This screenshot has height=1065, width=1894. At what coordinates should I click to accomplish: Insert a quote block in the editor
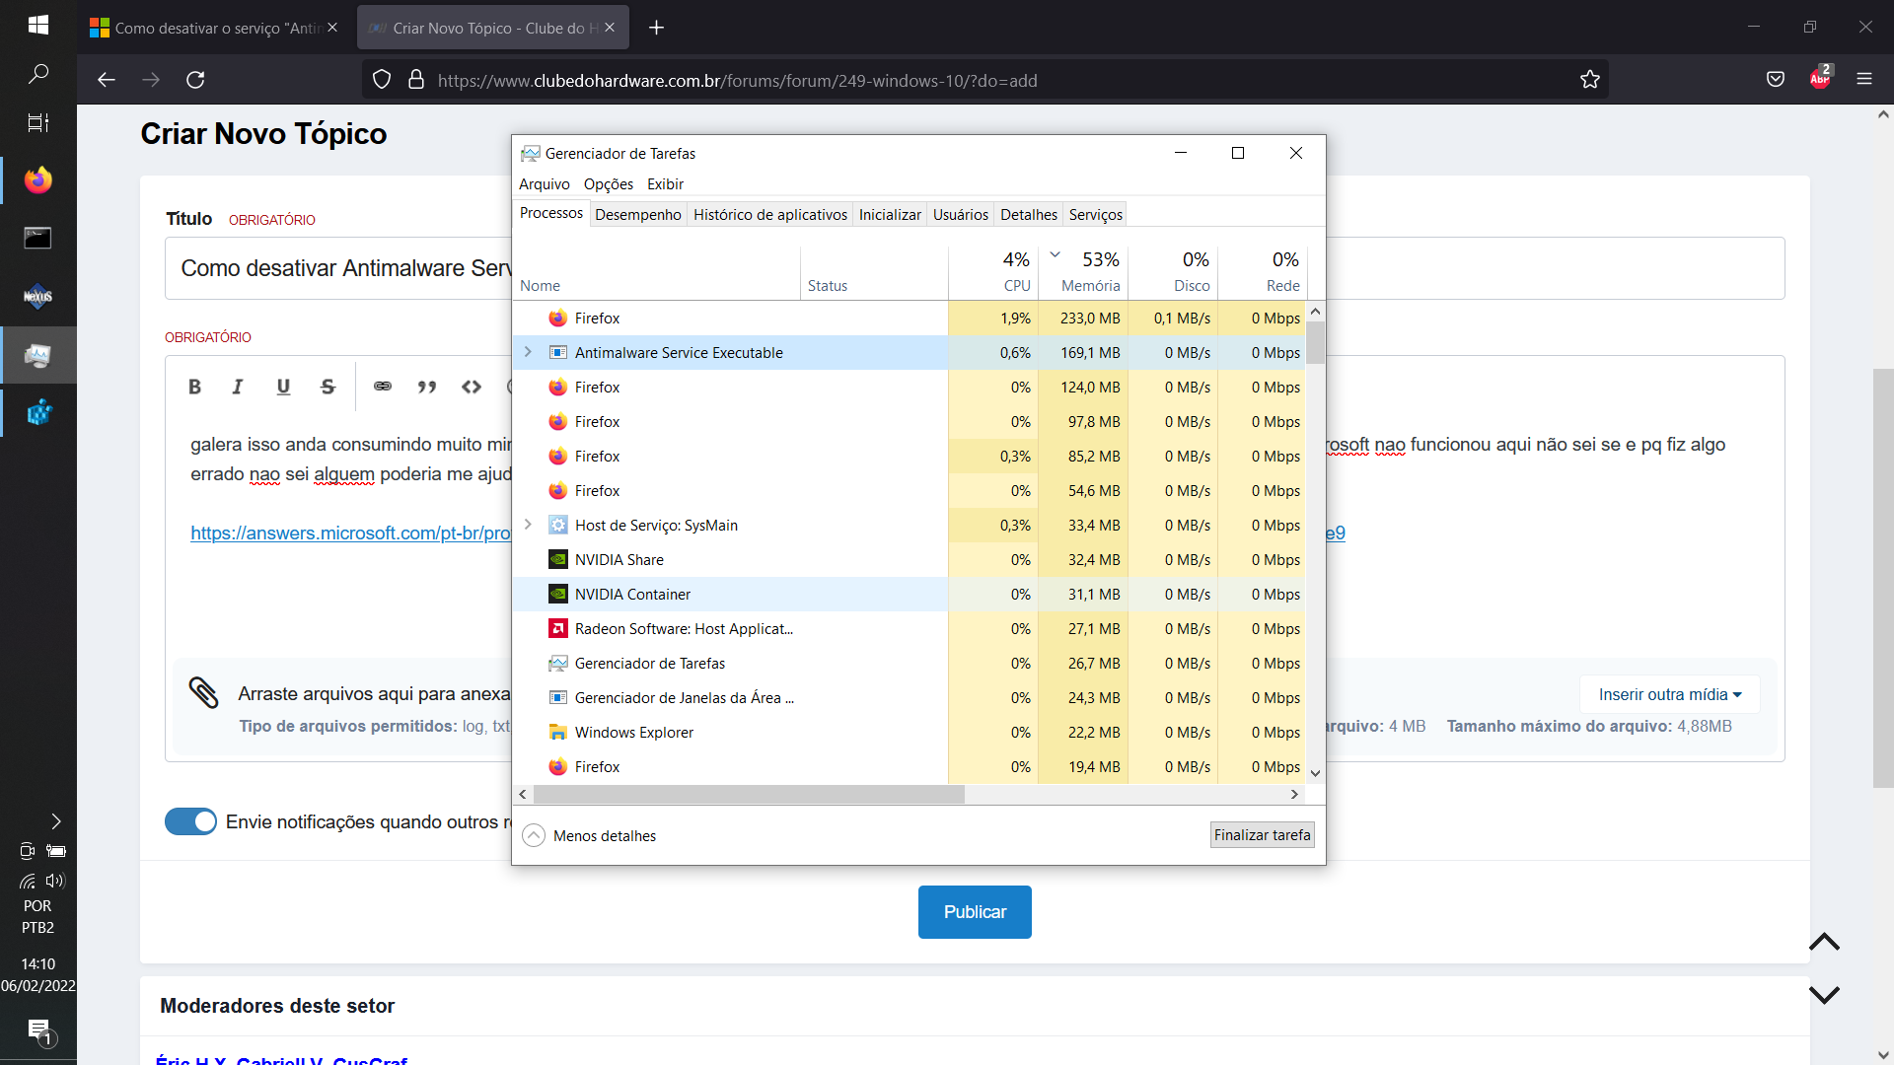[427, 387]
